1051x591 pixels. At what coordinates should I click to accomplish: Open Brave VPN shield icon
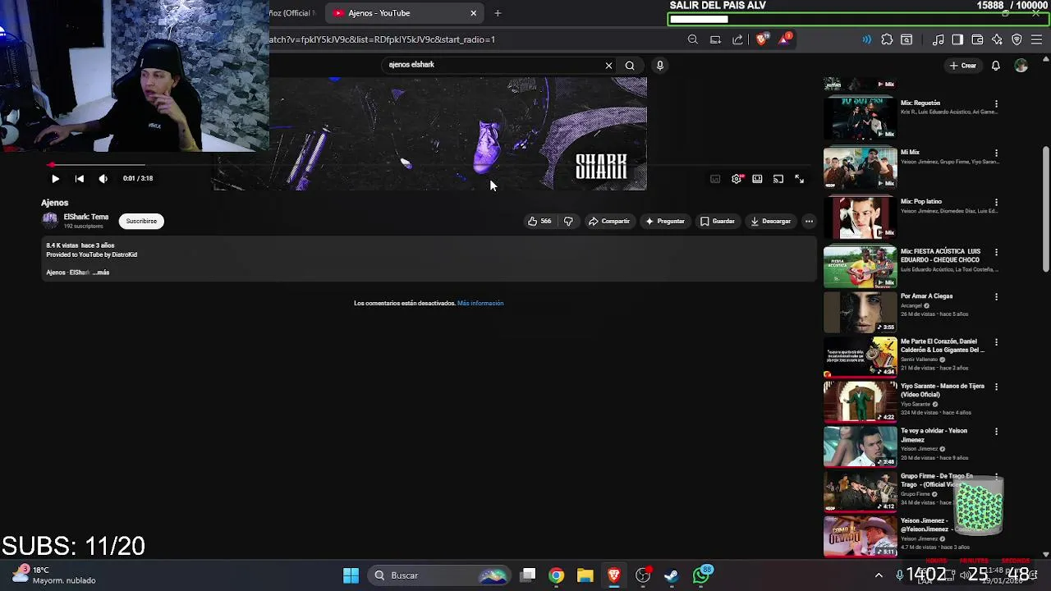coord(1017,39)
